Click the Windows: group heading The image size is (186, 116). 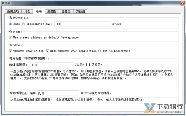[15, 45]
